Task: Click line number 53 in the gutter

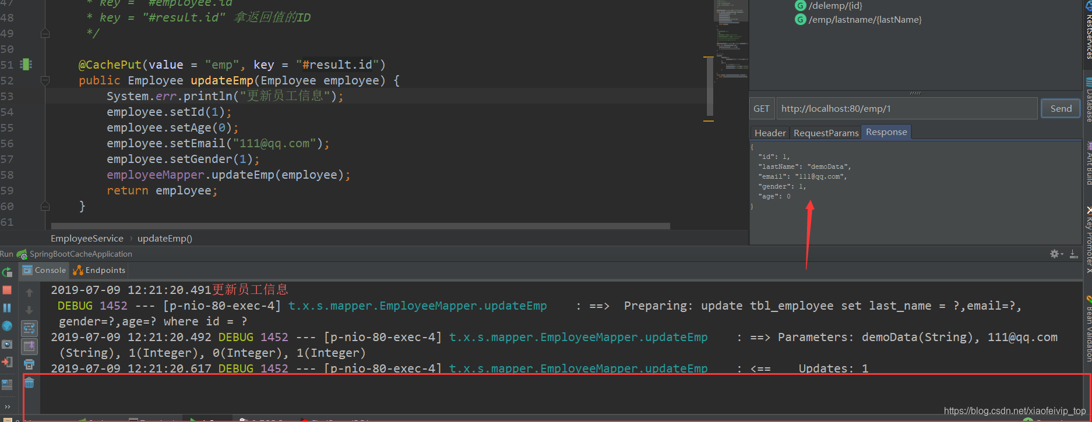Action: 7,96
